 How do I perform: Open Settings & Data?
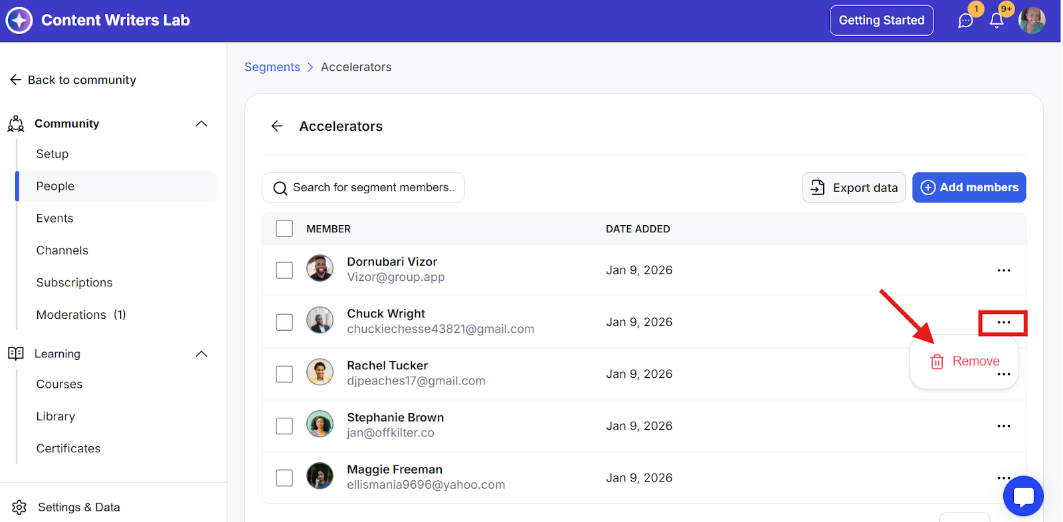click(79, 507)
